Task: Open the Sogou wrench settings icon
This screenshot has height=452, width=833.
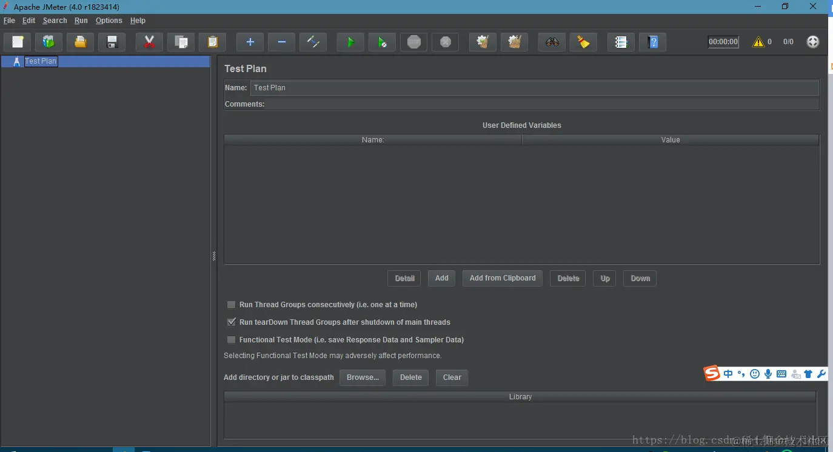Action: pos(821,374)
